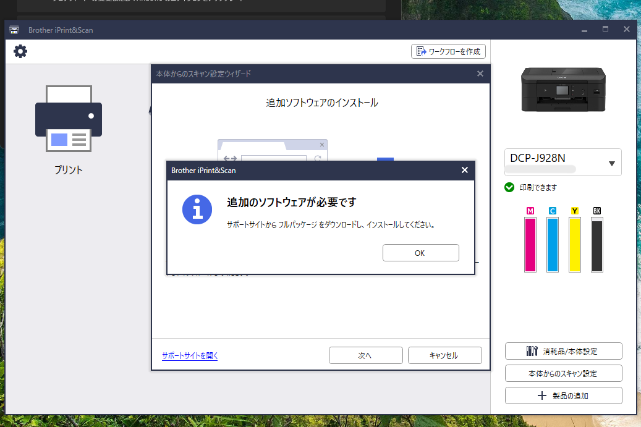Click the 追加ソフトウェアのインストール wizard title
This screenshot has height=427, width=641.
[x=321, y=103]
